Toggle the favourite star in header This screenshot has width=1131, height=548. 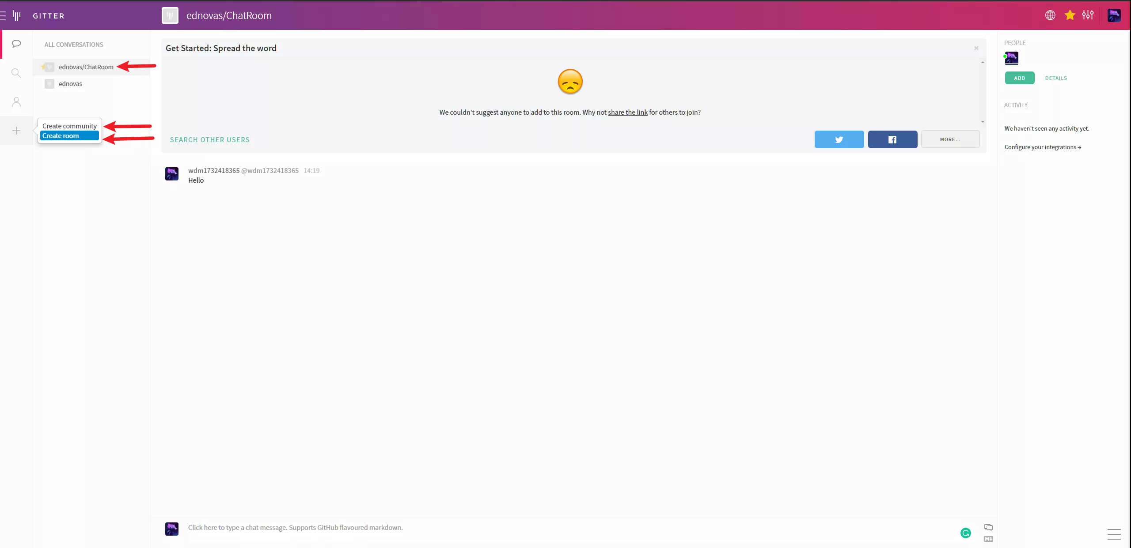[x=1070, y=15]
